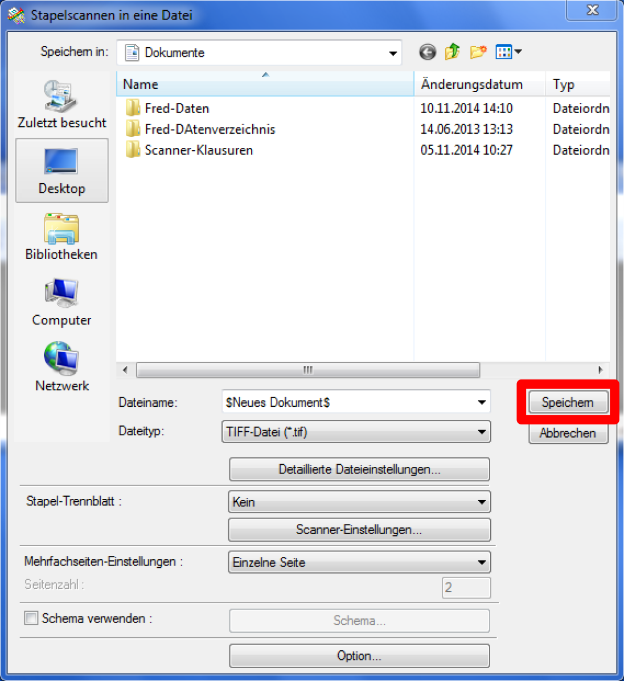
Task: Select the Scanner-Klausuren folder
Action: 198,150
